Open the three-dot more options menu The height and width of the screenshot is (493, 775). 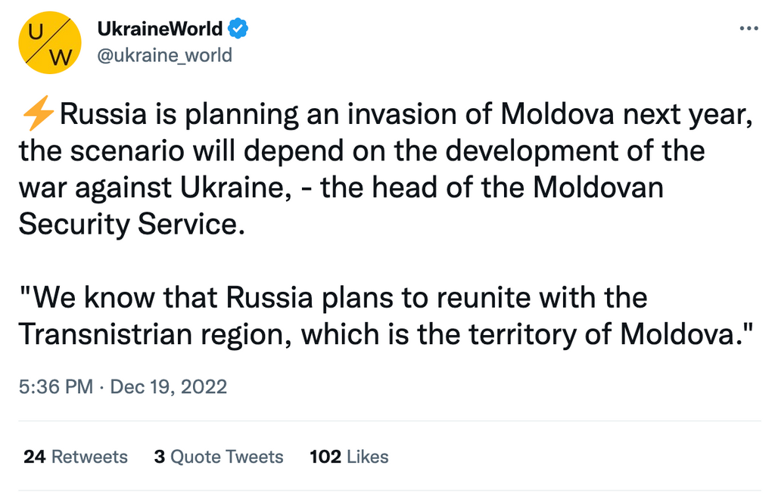point(748,29)
